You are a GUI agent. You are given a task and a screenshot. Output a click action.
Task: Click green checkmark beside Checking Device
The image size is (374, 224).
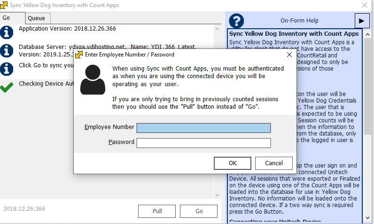pyautogui.click(x=7, y=87)
